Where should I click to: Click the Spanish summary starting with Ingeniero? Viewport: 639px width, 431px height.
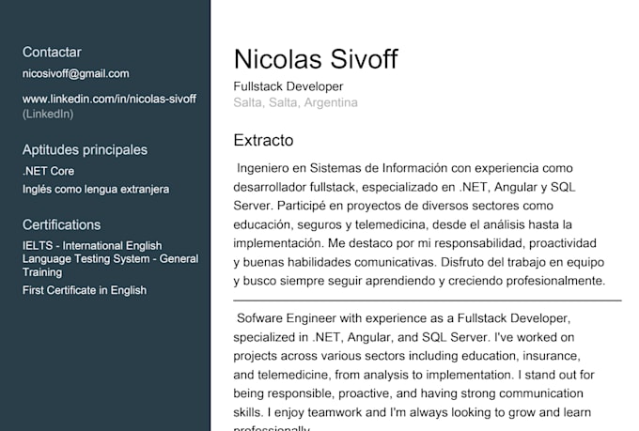tap(419, 224)
